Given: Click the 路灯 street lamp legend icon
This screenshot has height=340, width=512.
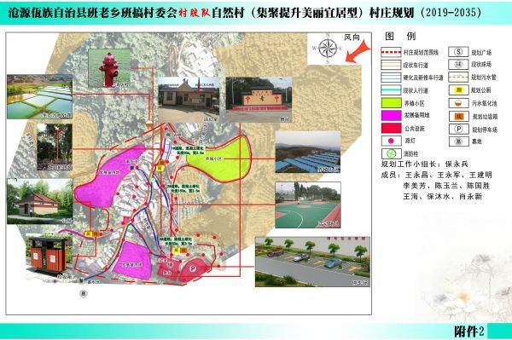Looking at the screenshot, I should coord(391,141).
